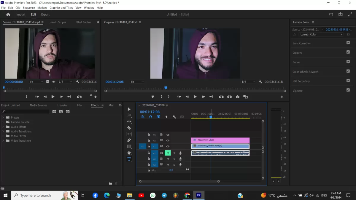The image size is (356, 200).
Task: Click the Program monitor playhead marker
Action: point(166,88)
